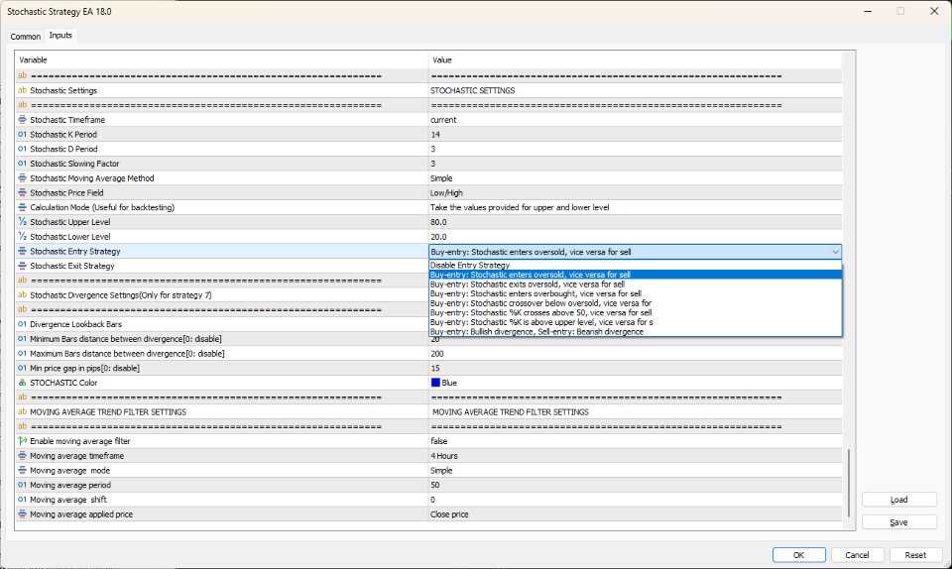Choose 'Stochastic enters overbought' entry option

tap(635, 293)
